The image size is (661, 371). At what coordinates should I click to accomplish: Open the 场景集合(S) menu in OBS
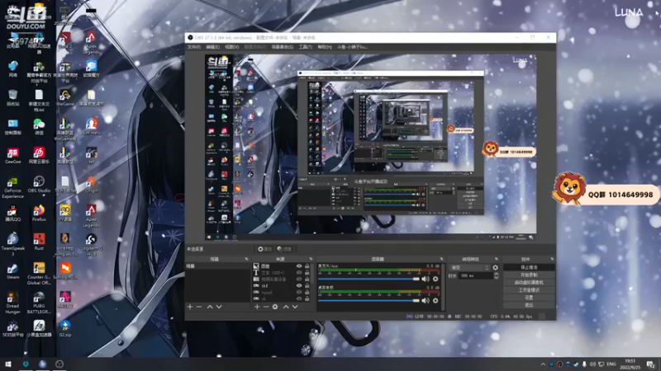click(283, 47)
